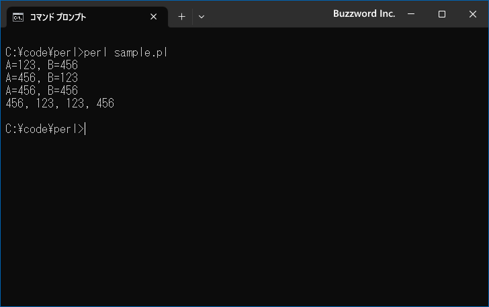Click the sample.pl file name in the command

click(140, 52)
